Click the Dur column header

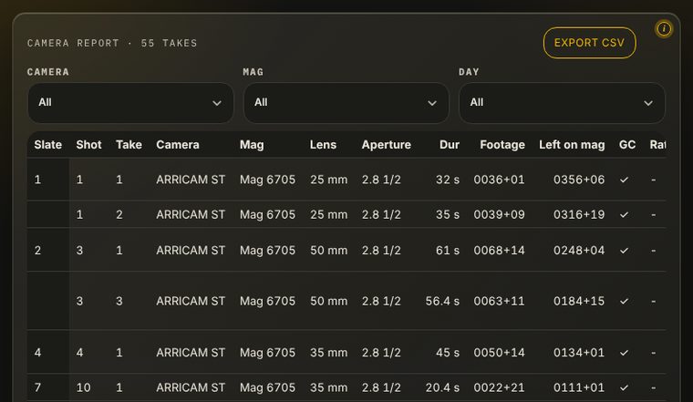449,145
